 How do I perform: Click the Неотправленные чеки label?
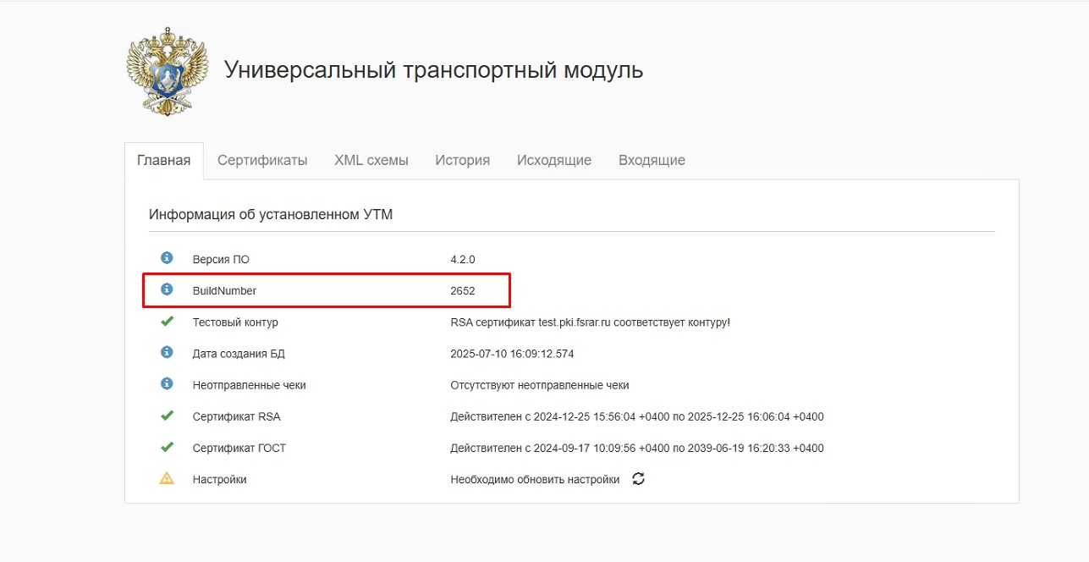[250, 385]
